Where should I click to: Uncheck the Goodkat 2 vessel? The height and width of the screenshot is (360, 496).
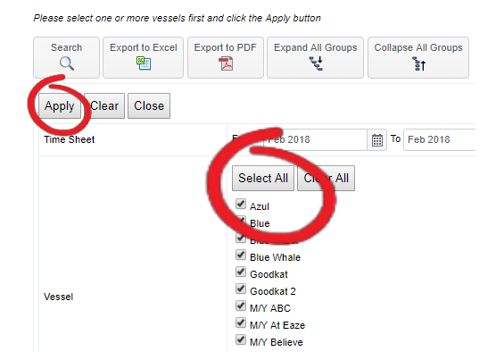coord(241,289)
